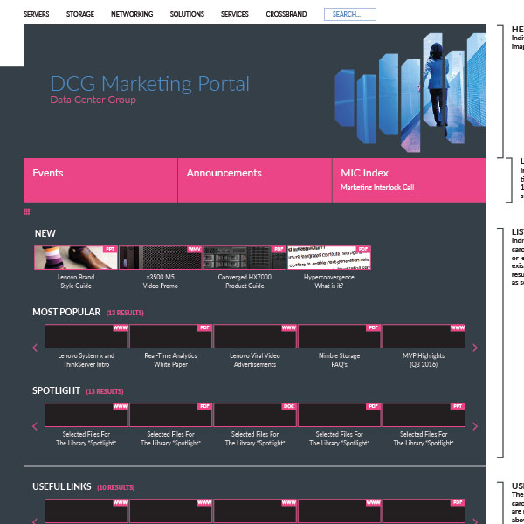Click Marketing Interlock Call subtitle

tap(377, 187)
